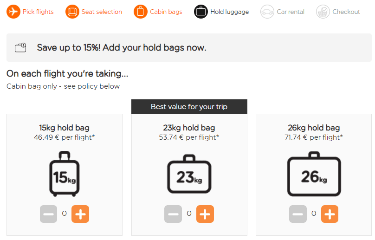375x240 pixels.
Task: Click the Pick flights airplane icon
Action: [13, 12]
